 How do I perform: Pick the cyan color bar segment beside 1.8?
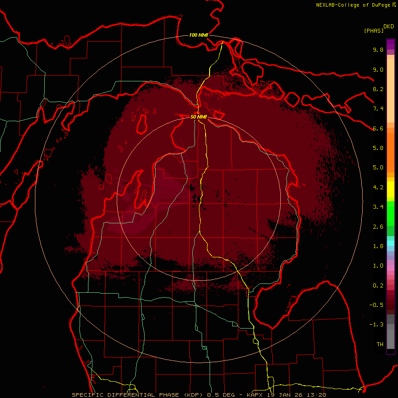(x=390, y=243)
